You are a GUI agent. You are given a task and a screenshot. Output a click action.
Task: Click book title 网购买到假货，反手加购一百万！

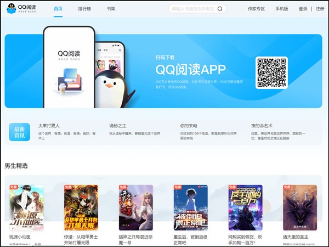pos(245,240)
